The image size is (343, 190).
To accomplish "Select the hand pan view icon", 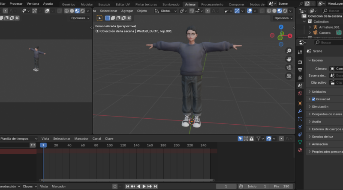I will 289,59.
